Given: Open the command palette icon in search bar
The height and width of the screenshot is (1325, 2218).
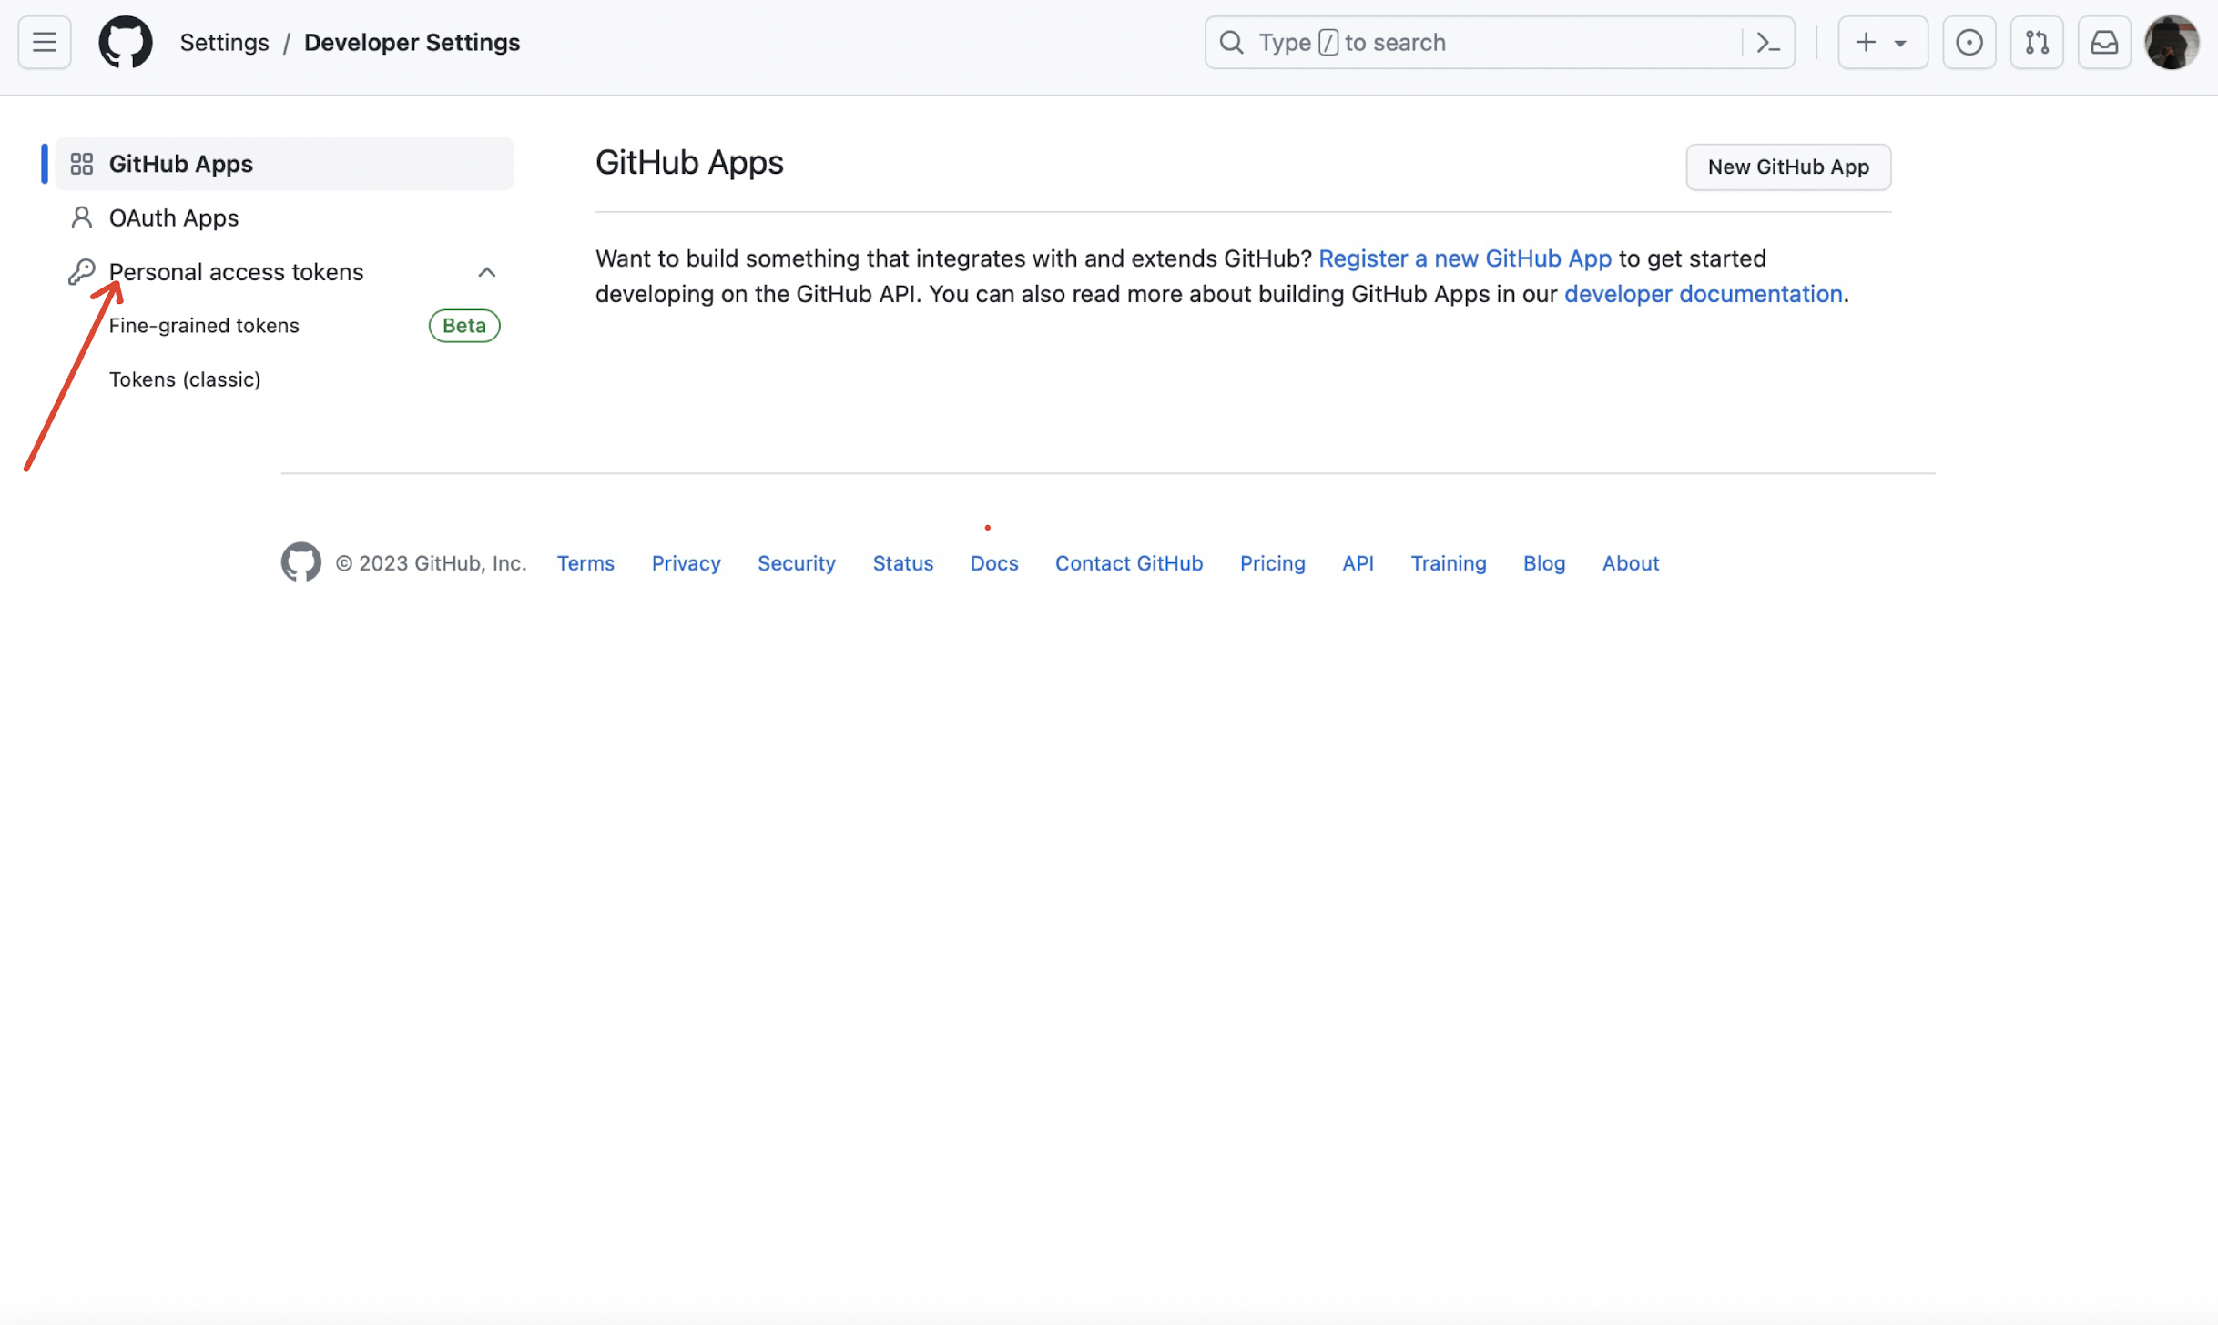Looking at the screenshot, I should point(1767,42).
